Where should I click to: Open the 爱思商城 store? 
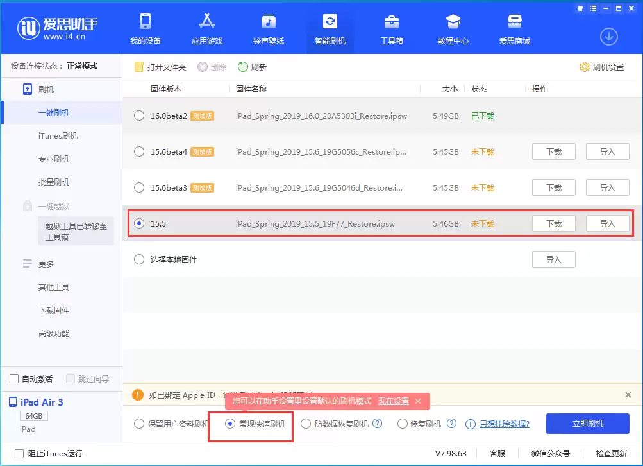(514, 29)
